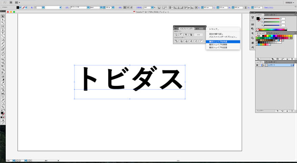Screen dimensions: 297x163
Task: Select the Pencil tool
Action: coord(3,46)
